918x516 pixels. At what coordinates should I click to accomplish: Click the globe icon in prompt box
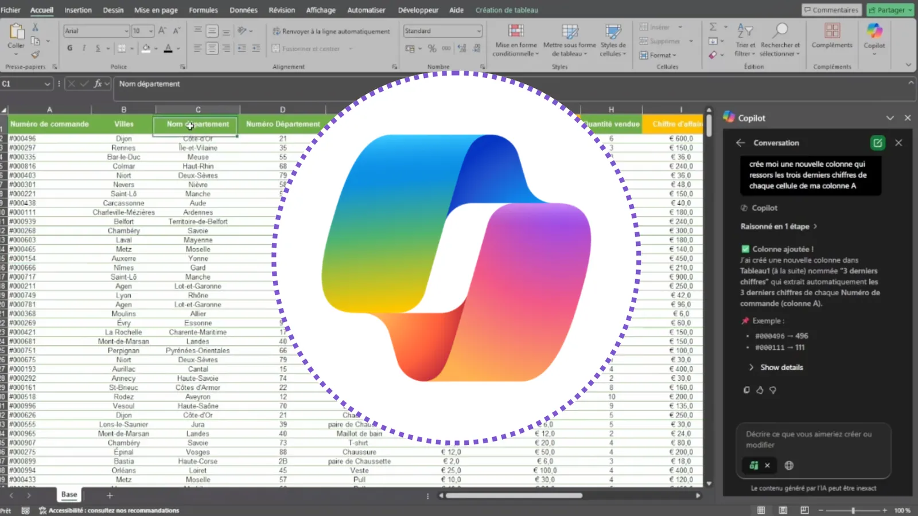pyautogui.click(x=789, y=466)
